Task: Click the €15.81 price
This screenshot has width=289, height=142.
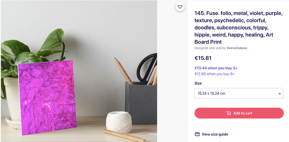Action: tap(203, 58)
